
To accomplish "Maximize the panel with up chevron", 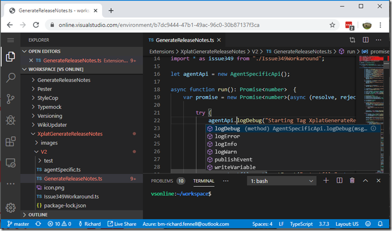I will (x=366, y=181).
